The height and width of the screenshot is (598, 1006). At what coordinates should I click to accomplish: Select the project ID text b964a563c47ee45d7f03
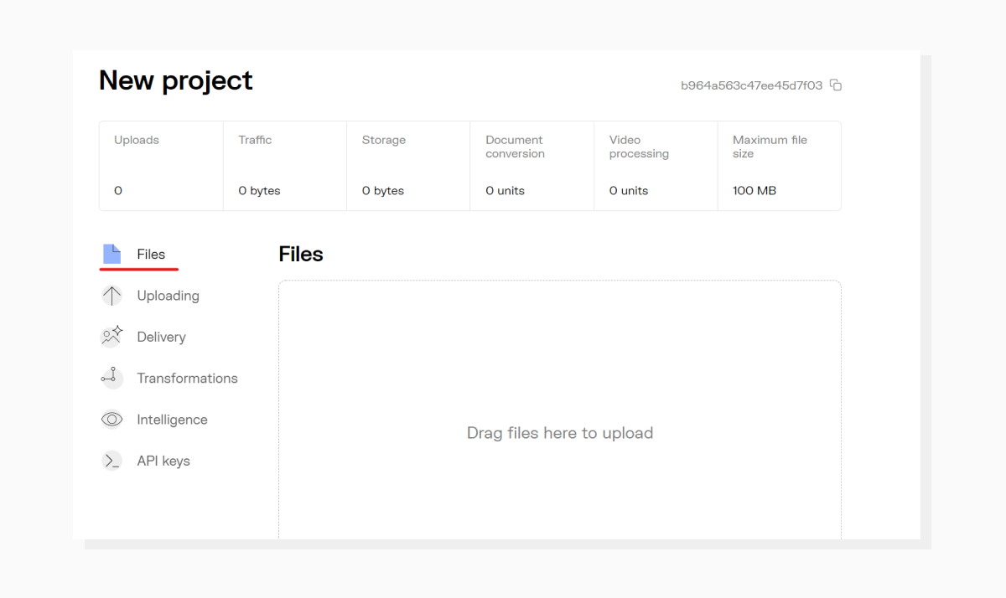[x=750, y=85]
